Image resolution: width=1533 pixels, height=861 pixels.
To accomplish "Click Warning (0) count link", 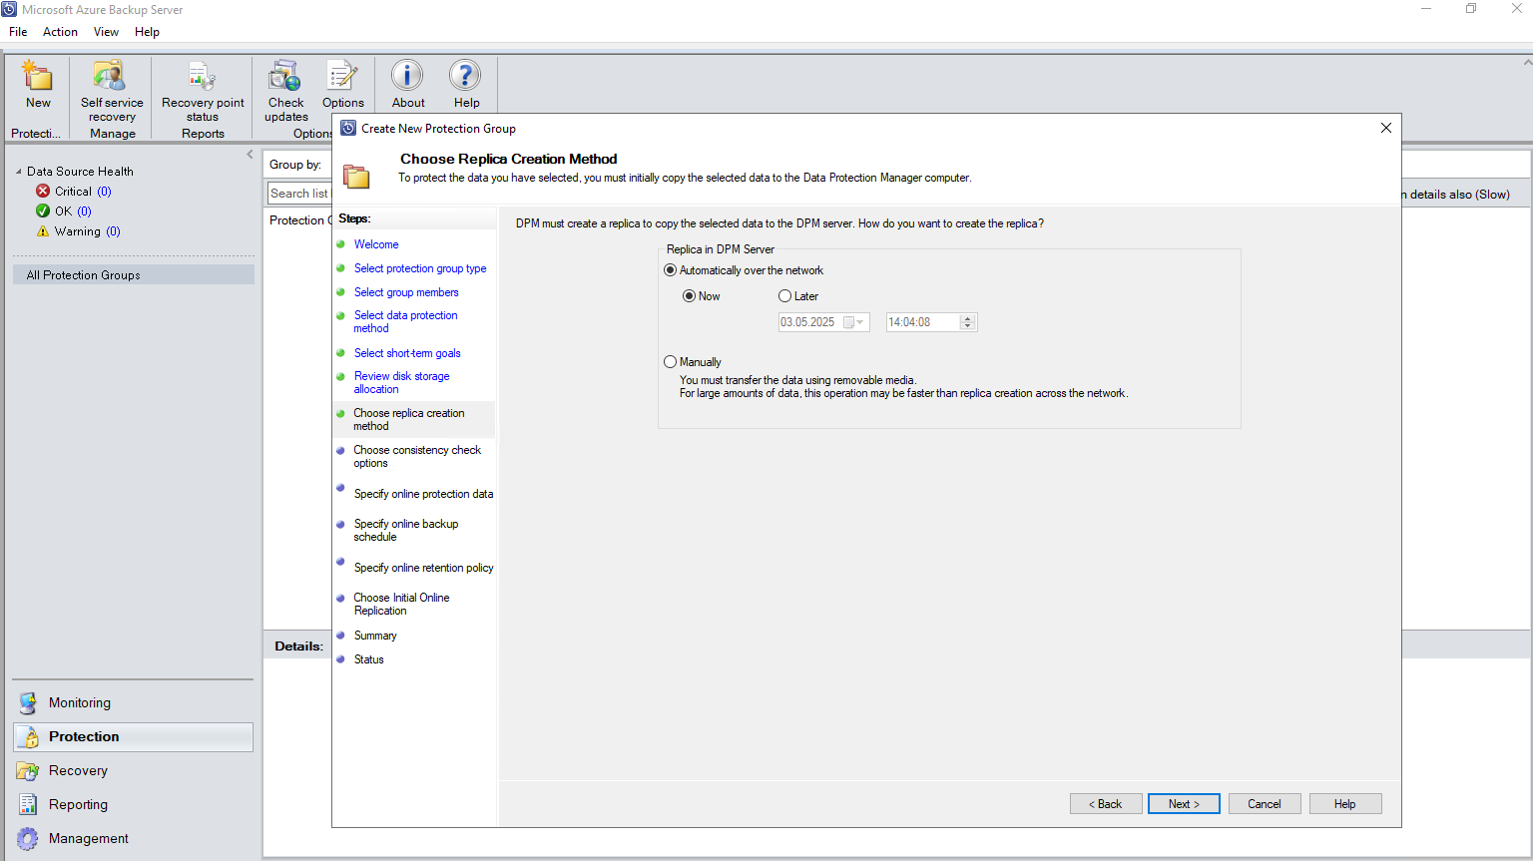I will [x=113, y=231].
